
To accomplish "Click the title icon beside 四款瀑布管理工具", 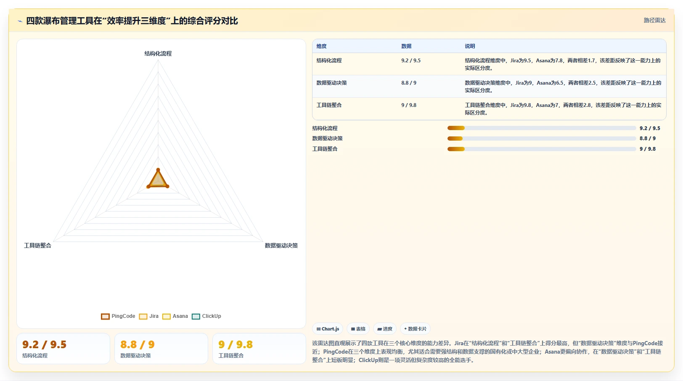I will pyautogui.click(x=20, y=21).
